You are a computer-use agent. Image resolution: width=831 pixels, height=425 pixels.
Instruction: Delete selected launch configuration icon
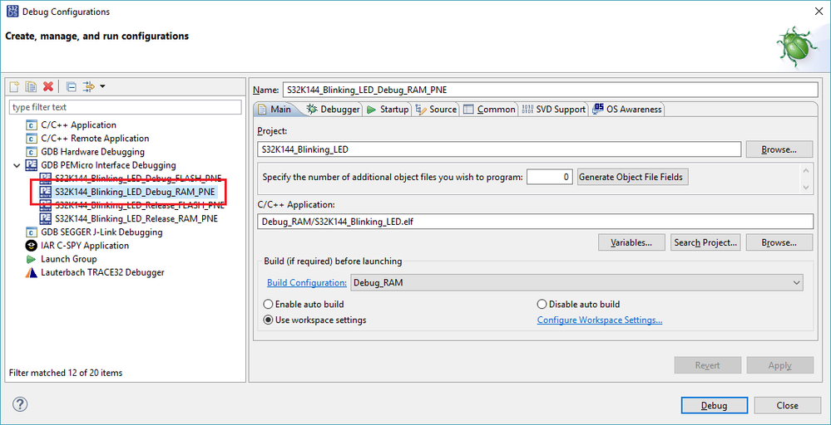click(x=48, y=86)
